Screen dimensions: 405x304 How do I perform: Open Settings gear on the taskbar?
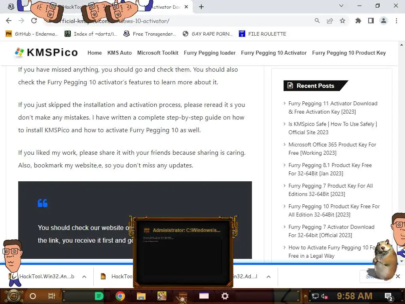[x=225, y=296]
